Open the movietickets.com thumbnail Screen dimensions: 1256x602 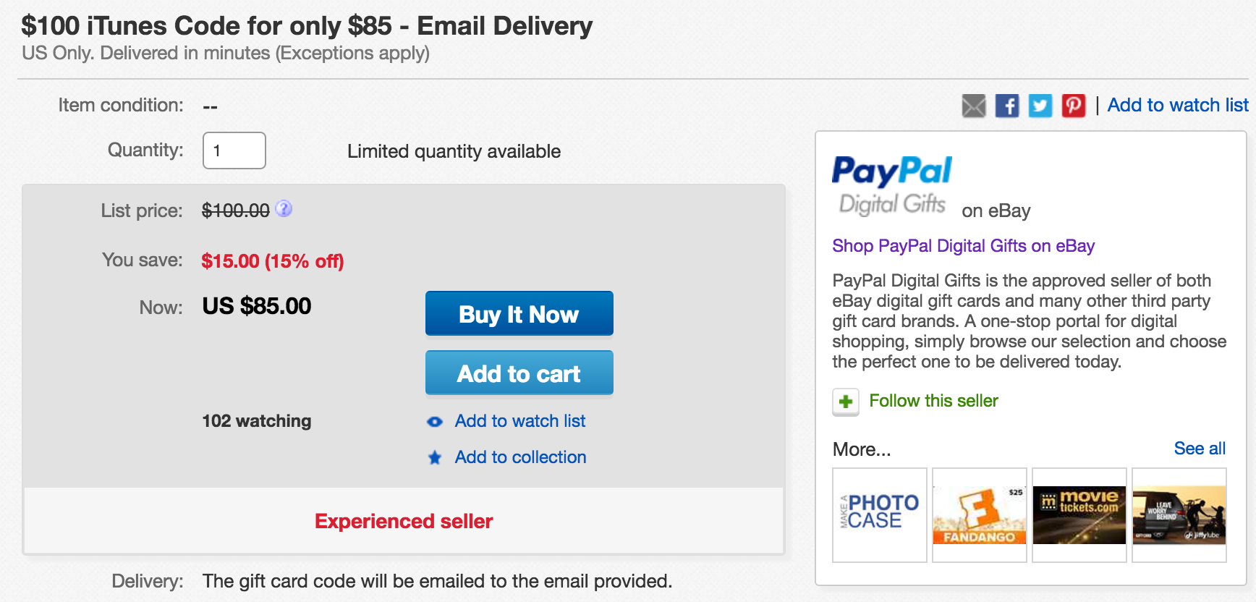click(x=1079, y=514)
